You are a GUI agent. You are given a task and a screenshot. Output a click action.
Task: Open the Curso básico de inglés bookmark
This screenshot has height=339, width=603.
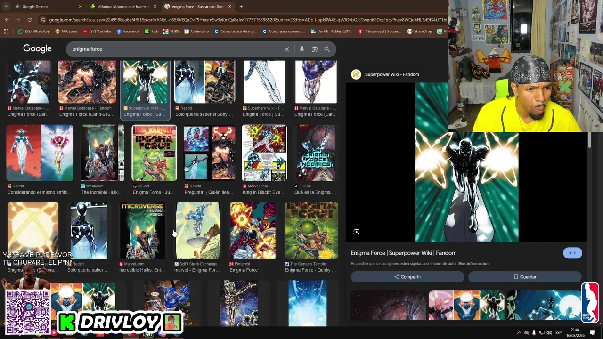pyautogui.click(x=236, y=32)
